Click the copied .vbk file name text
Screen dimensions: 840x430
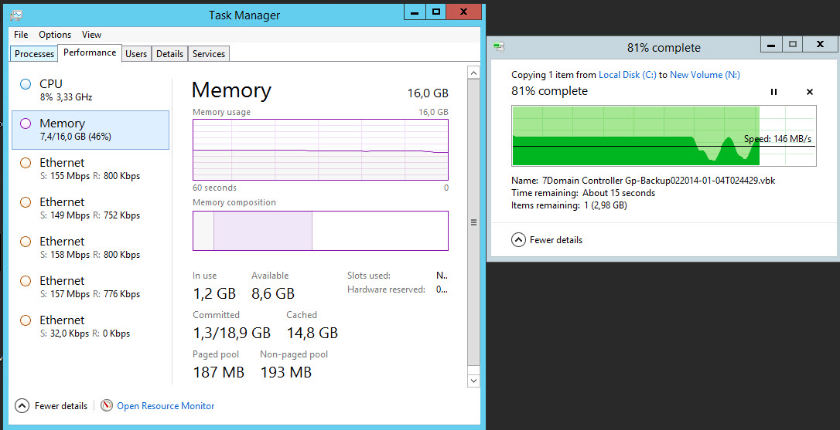tap(658, 181)
